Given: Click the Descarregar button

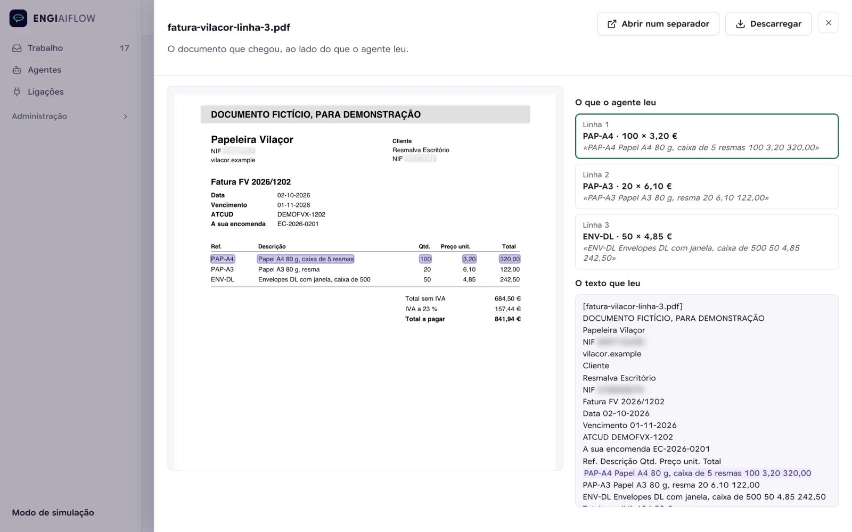Looking at the screenshot, I should (x=768, y=24).
